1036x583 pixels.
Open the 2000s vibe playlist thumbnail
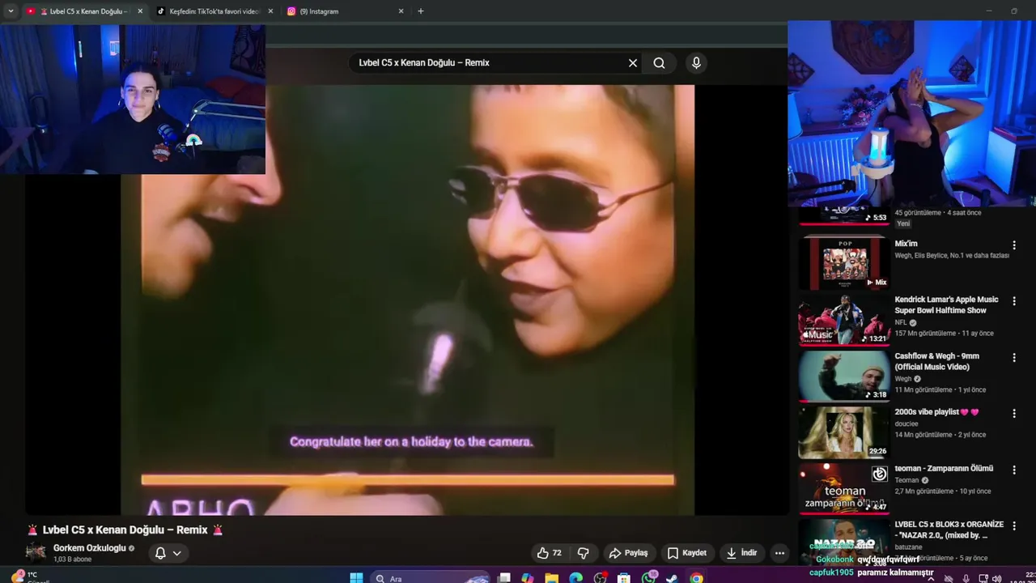pyautogui.click(x=843, y=432)
